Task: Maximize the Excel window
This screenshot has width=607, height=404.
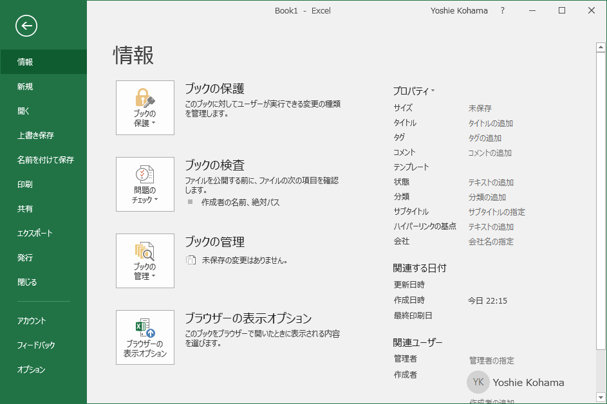Action: 562,11
